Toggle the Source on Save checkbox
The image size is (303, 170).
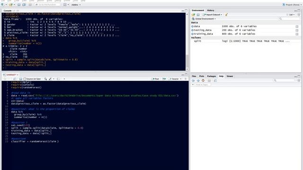(x=25, y=79)
